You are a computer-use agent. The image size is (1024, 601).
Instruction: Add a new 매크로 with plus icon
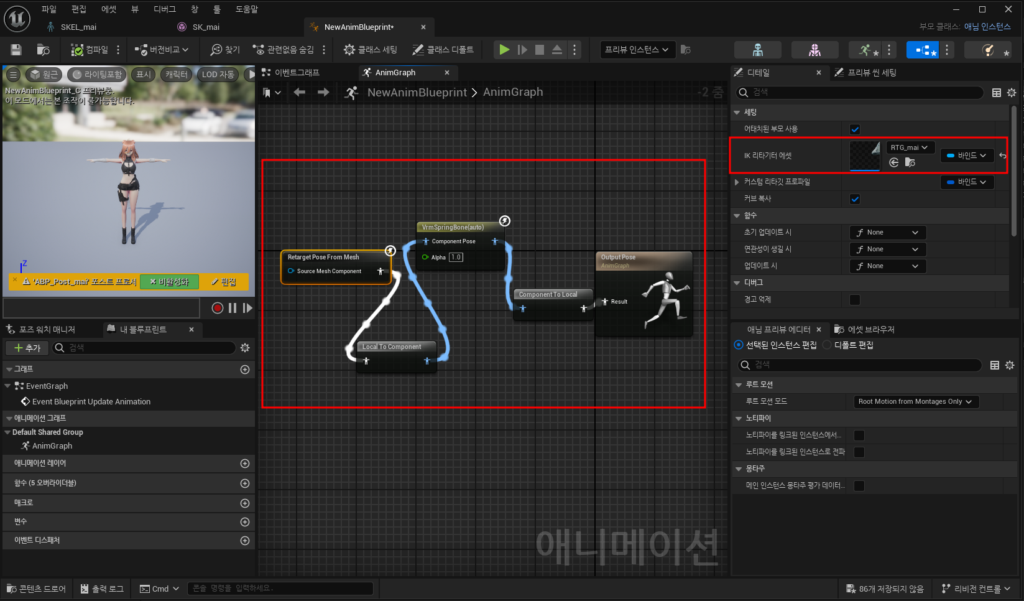pyautogui.click(x=245, y=503)
